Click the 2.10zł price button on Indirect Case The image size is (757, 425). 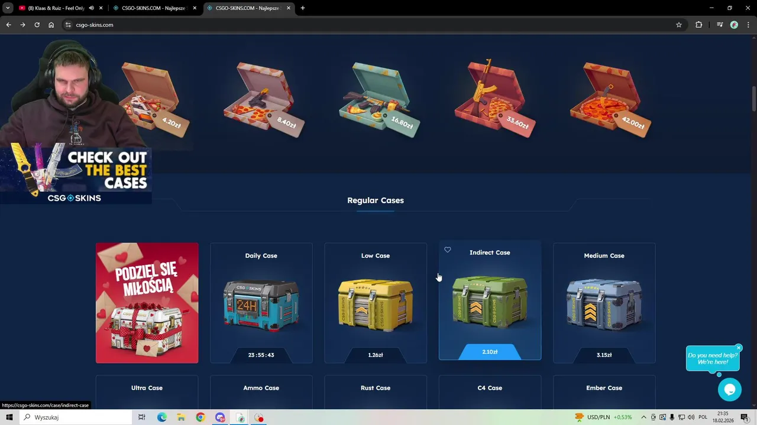click(490, 352)
